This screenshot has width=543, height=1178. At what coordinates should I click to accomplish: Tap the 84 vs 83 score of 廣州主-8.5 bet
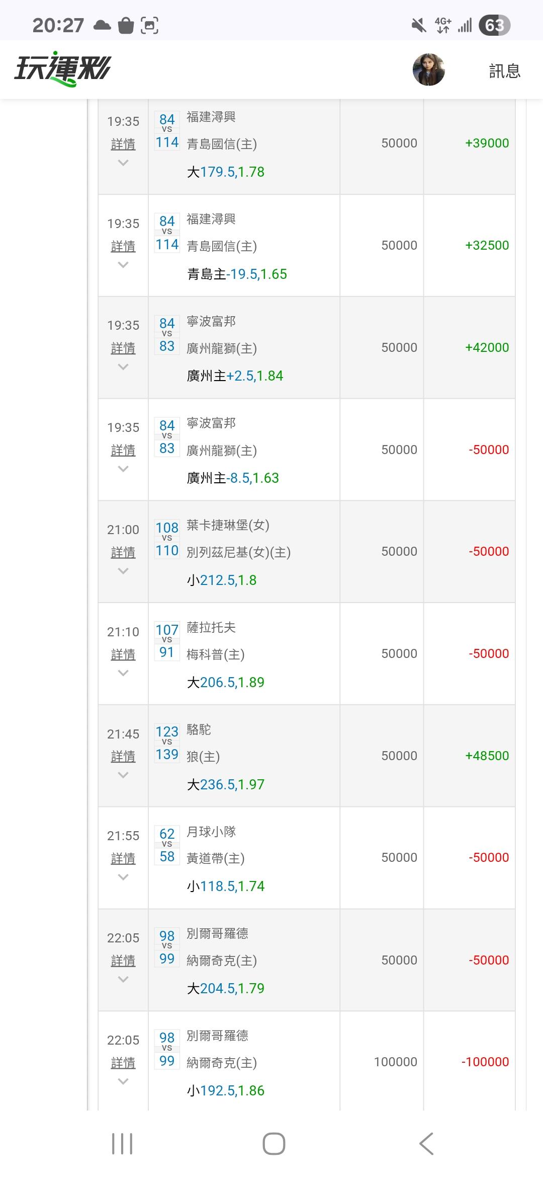click(167, 437)
